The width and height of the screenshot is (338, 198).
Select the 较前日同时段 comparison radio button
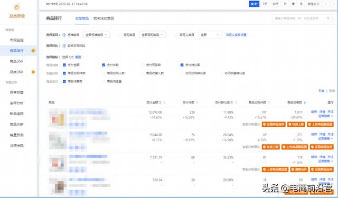point(64,46)
